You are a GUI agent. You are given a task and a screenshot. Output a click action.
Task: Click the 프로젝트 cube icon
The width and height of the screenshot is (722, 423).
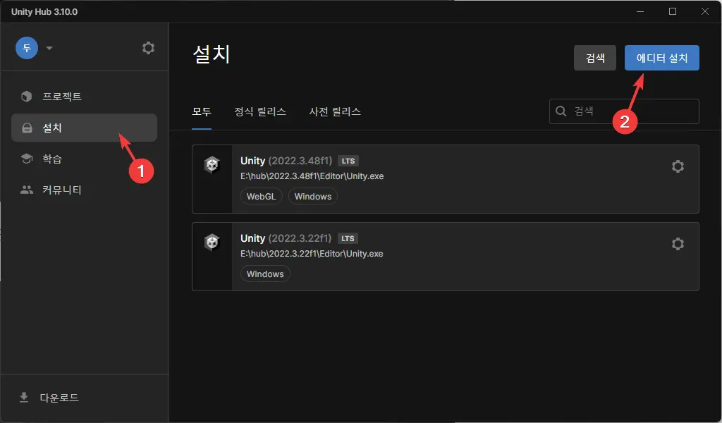click(x=27, y=96)
